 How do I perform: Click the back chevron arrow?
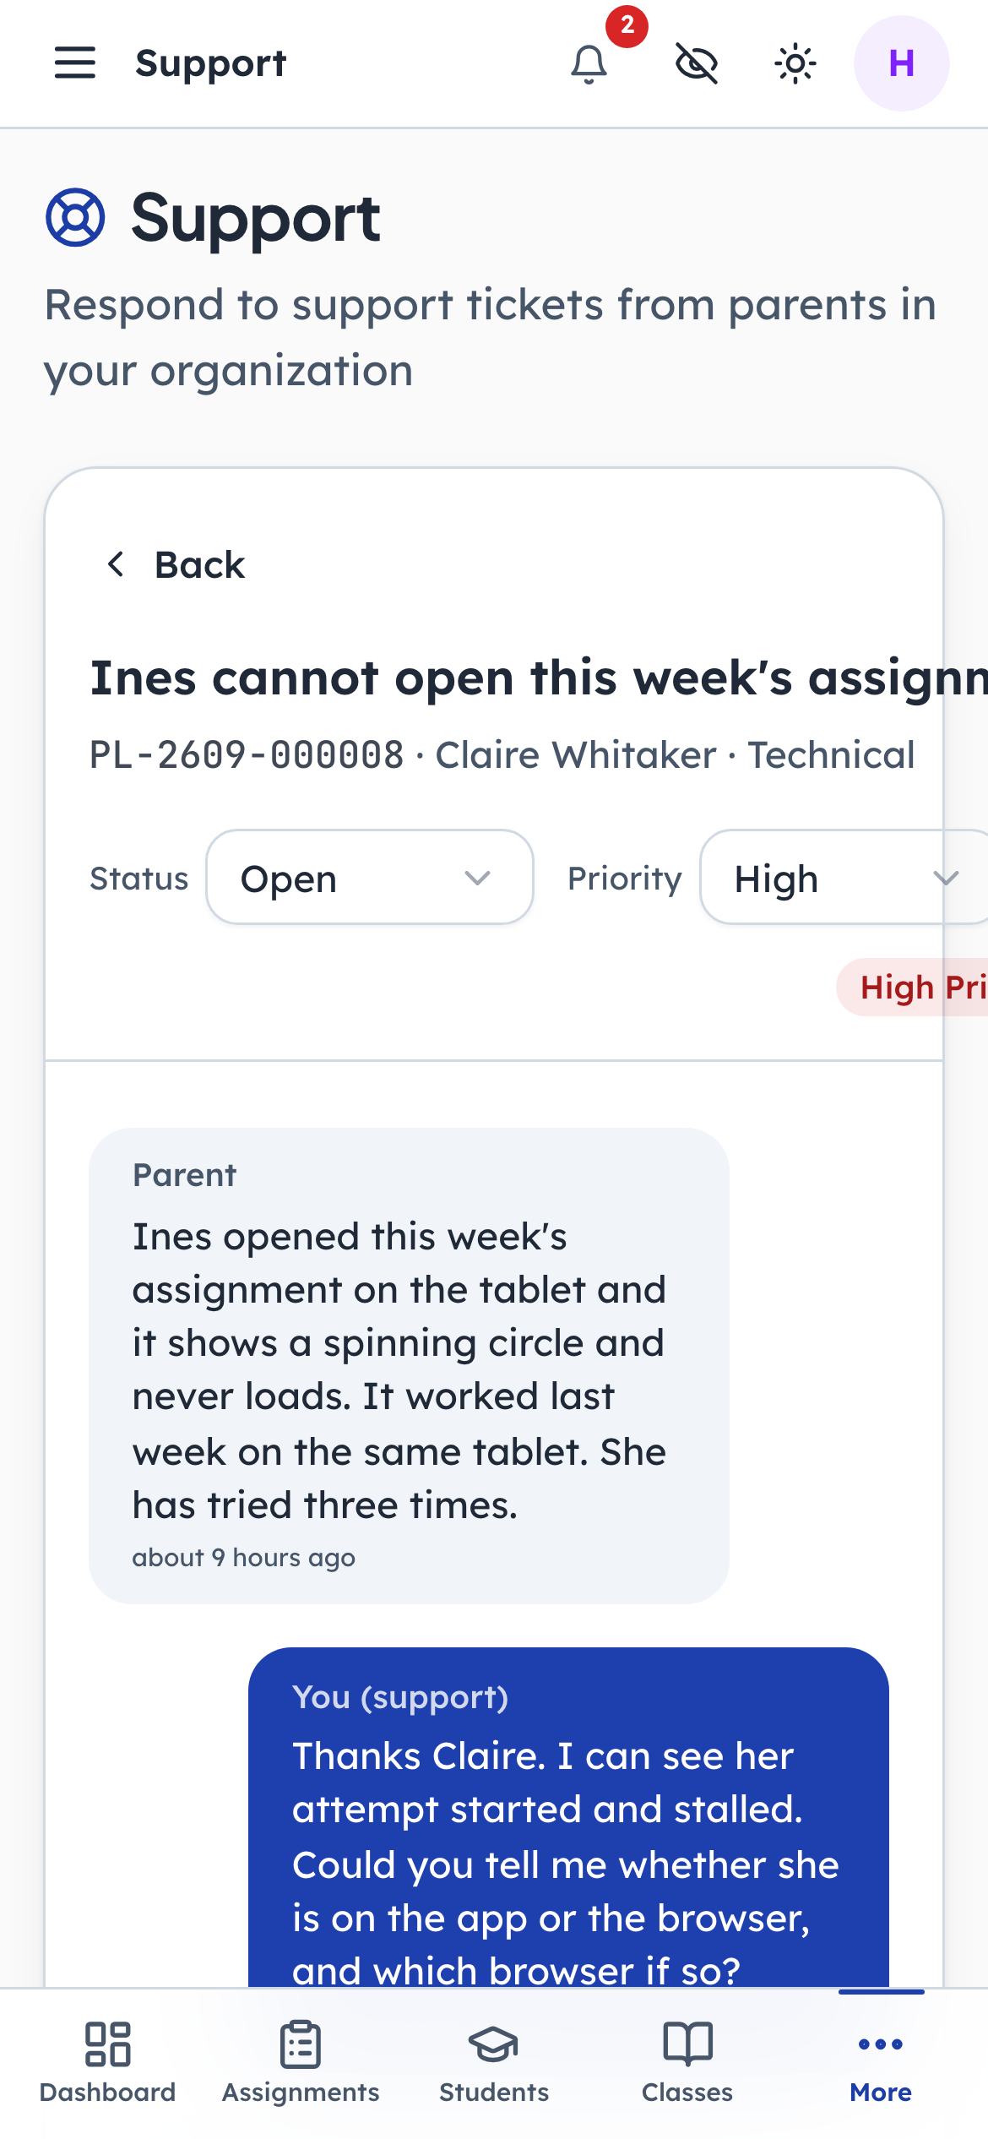click(117, 564)
